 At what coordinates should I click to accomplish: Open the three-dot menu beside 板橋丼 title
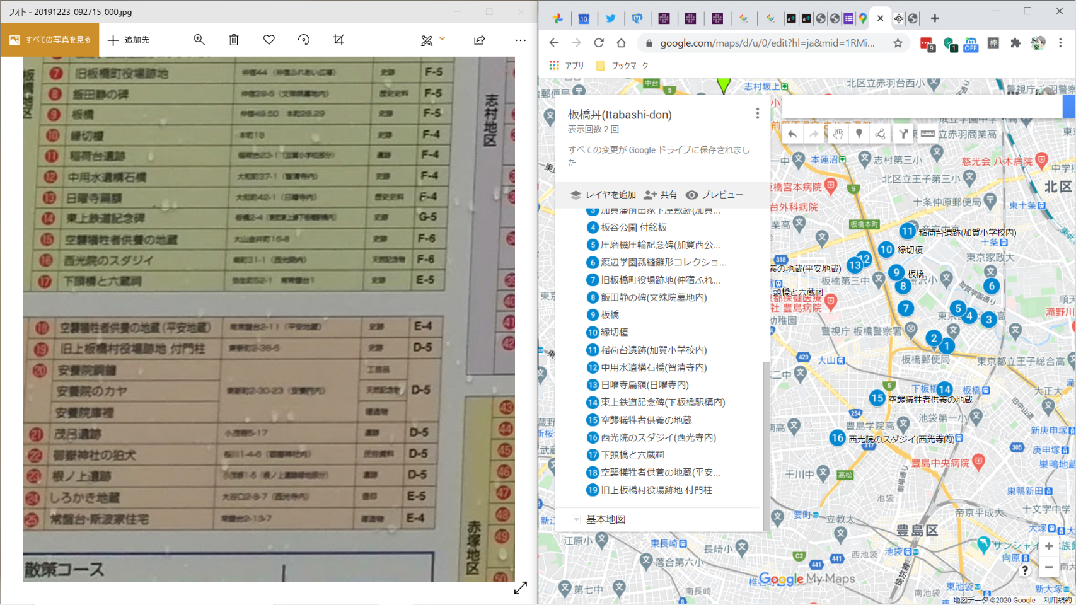pyautogui.click(x=757, y=113)
